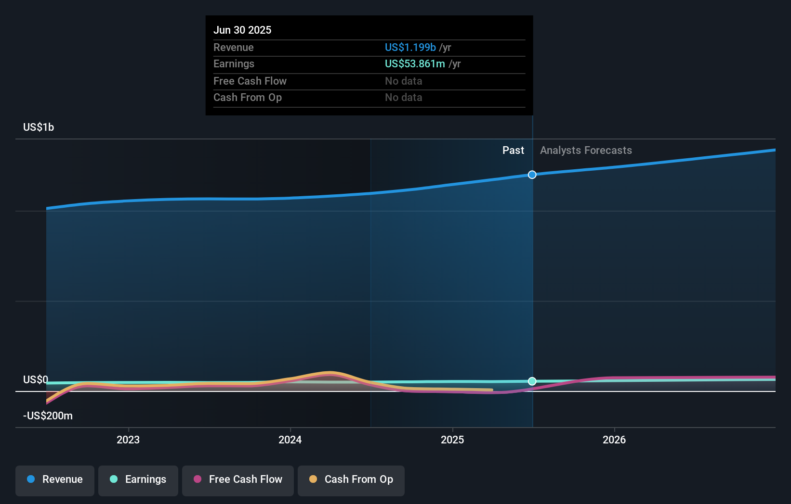Toggle the Revenue legend series
Viewport: 791px width, 504px height.
click(x=55, y=480)
